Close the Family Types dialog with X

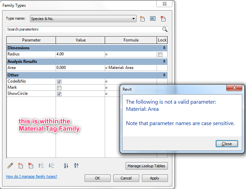164,4
